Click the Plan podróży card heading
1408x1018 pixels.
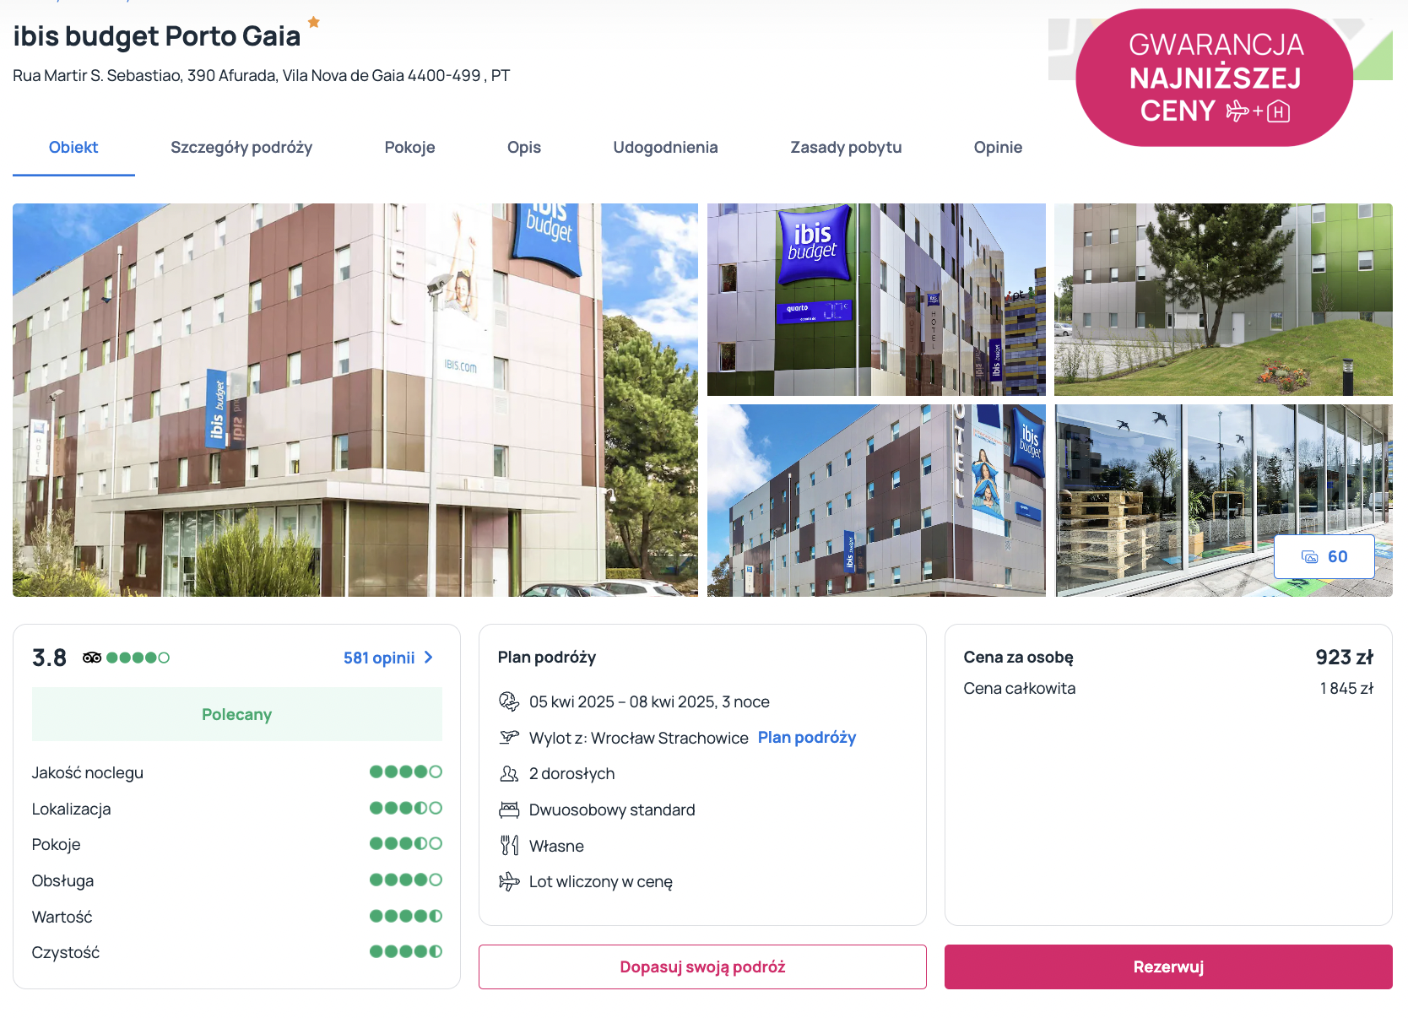point(547,658)
